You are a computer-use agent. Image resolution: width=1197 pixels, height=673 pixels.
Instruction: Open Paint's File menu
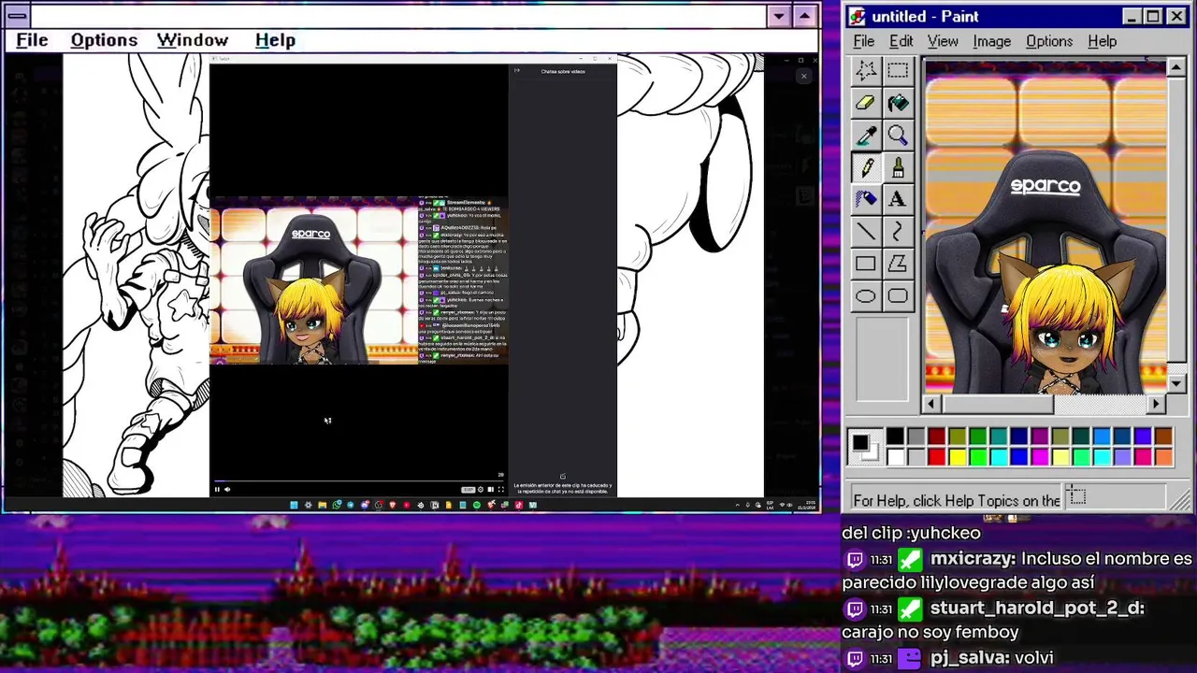coord(864,41)
